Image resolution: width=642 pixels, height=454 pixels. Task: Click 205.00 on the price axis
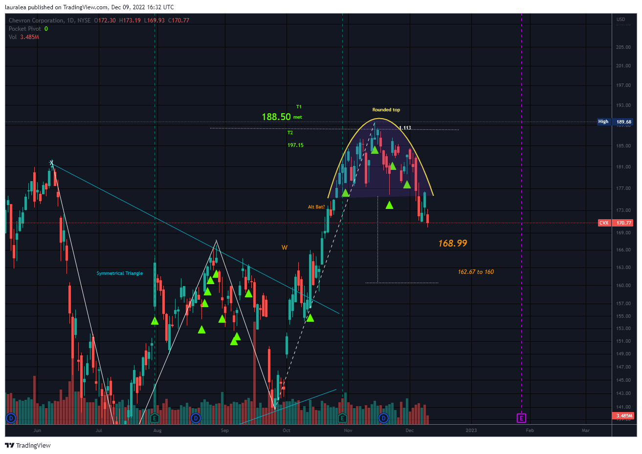pyautogui.click(x=623, y=47)
